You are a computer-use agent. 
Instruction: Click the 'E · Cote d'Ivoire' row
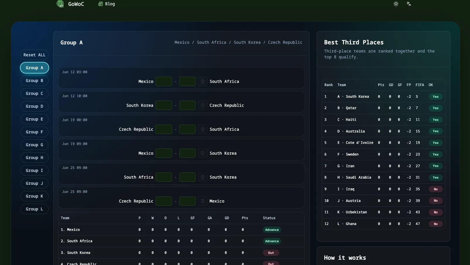tap(383, 143)
